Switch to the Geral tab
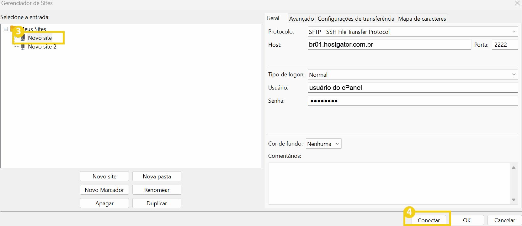The height and width of the screenshot is (226, 522). tap(273, 18)
